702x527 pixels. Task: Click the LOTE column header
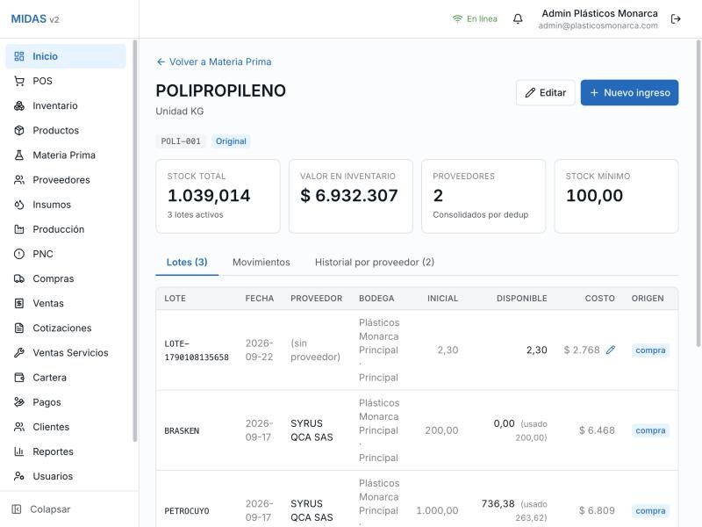tap(175, 299)
